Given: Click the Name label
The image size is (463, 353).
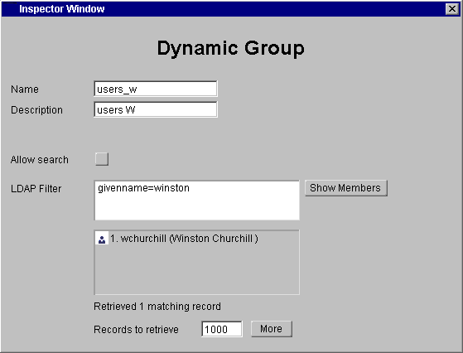Looking at the screenshot, I should click(x=25, y=89).
